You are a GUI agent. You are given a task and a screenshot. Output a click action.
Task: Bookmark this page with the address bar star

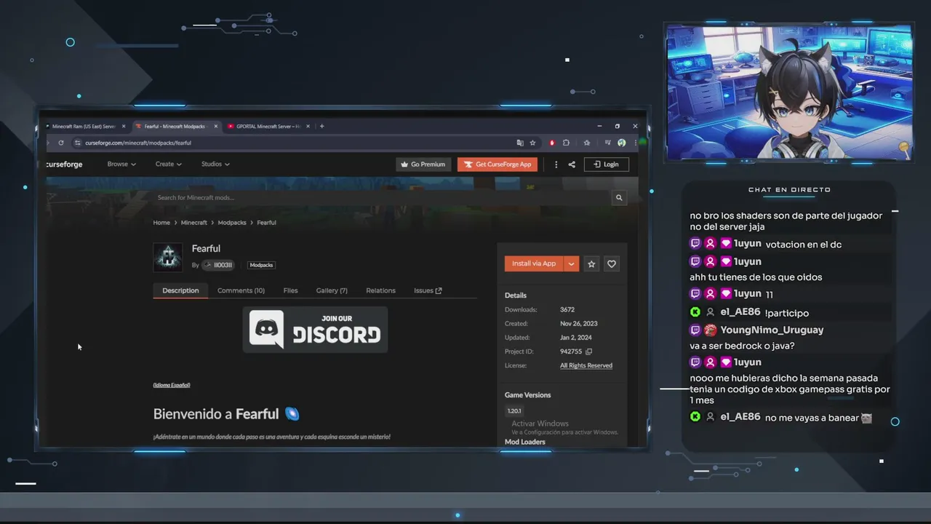532,143
